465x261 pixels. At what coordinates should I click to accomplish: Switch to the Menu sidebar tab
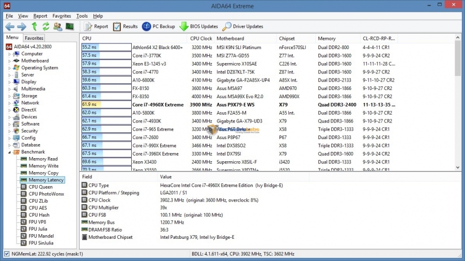tap(12, 37)
